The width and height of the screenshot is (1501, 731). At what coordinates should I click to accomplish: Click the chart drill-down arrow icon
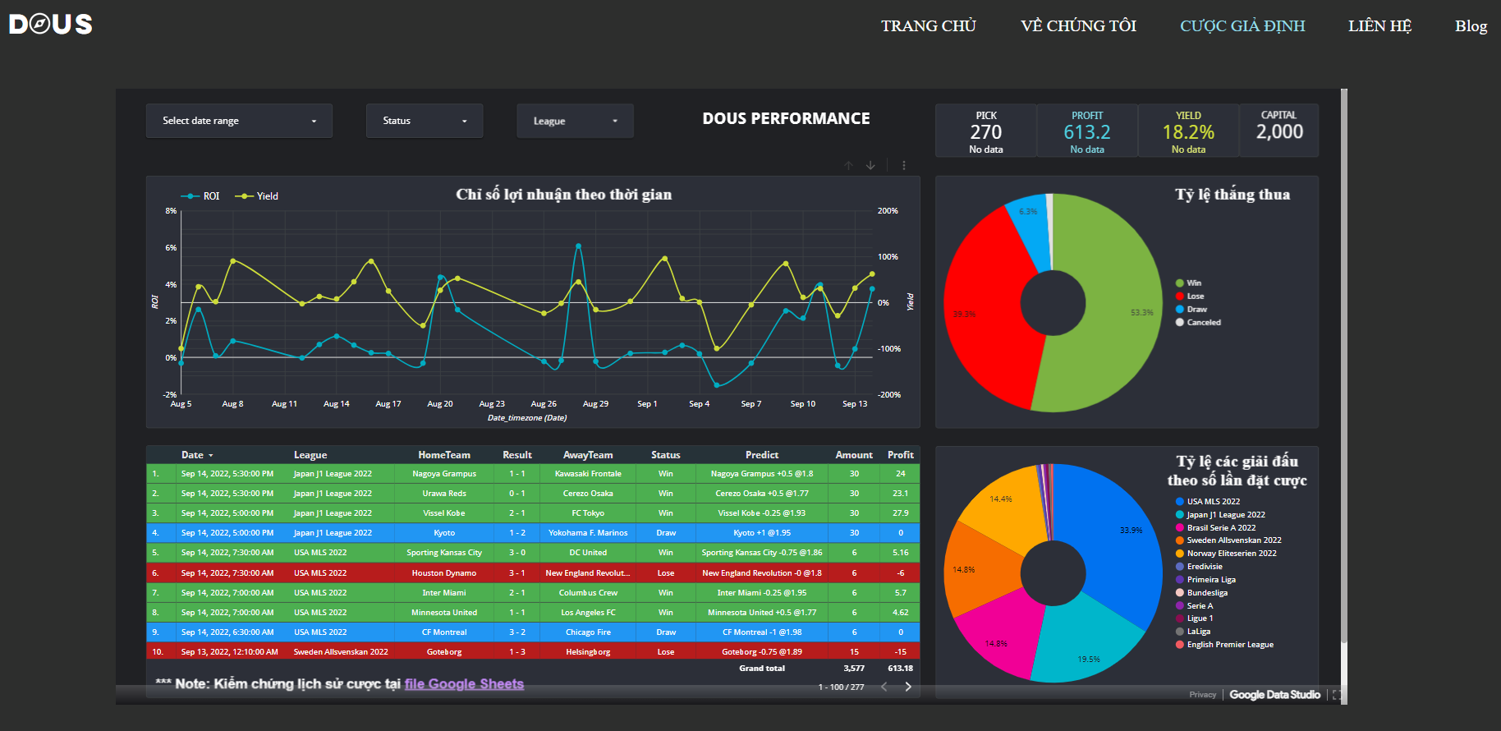pos(870,165)
